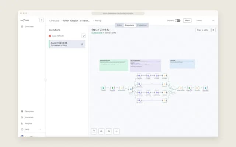This screenshot has height=147, width=236.
Task: Click the Succeeded status text in execution header
Action: pyautogui.click(x=97, y=33)
